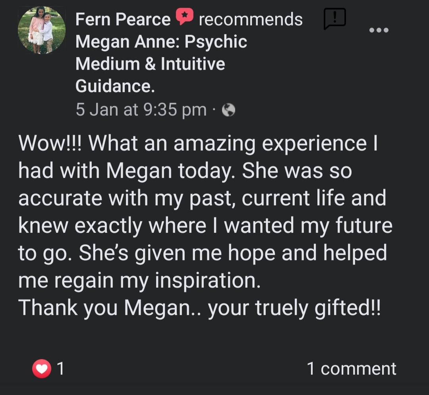The height and width of the screenshot is (395, 429).
Task: Open Fern Pearce's profile picture
Action: 42,30
